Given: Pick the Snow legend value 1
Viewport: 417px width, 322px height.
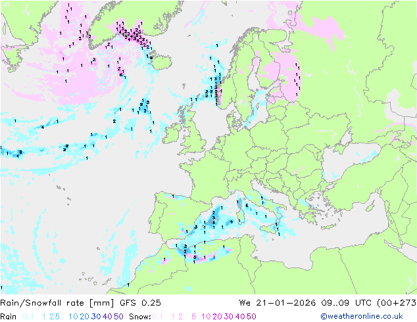Looking at the screenshot, I should tap(173, 317).
